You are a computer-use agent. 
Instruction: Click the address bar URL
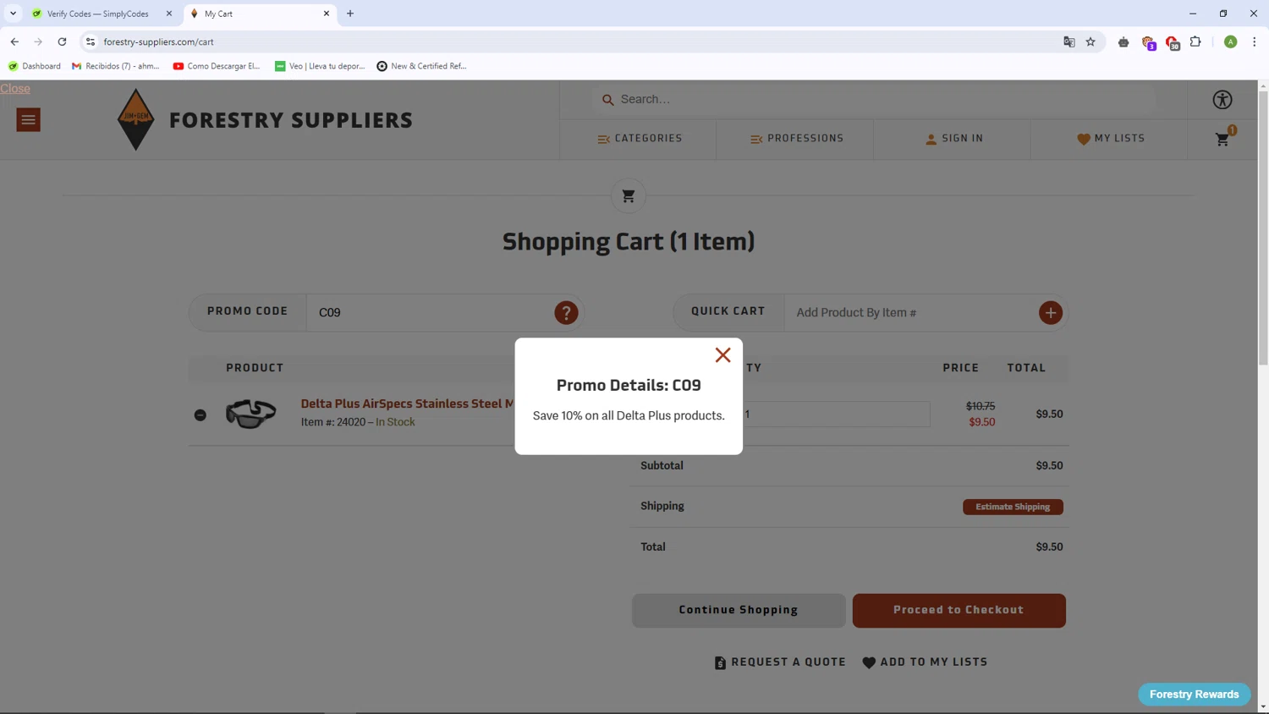click(x=158, y=41)
